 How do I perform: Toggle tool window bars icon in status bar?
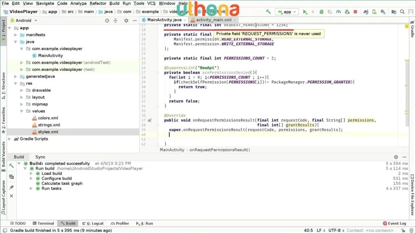(x=5, y=230)
